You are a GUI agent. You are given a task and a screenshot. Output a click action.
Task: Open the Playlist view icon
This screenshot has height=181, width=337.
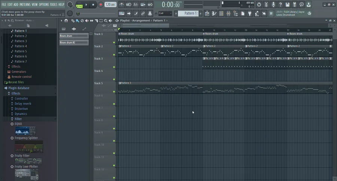tap(207, 13)
